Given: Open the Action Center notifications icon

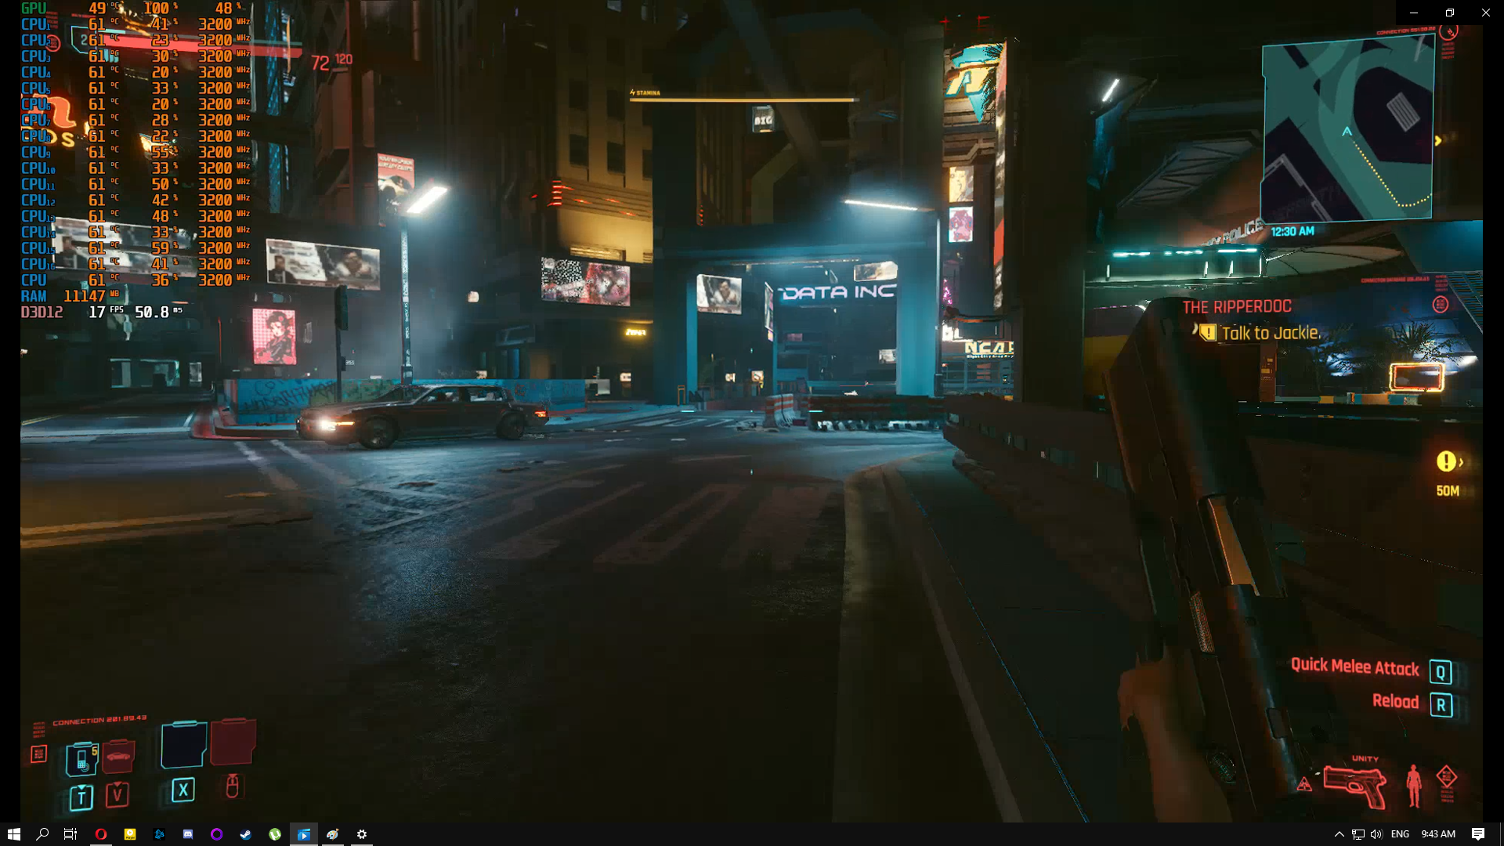Looking at the screenshot, I should [x=1478, y=834].
